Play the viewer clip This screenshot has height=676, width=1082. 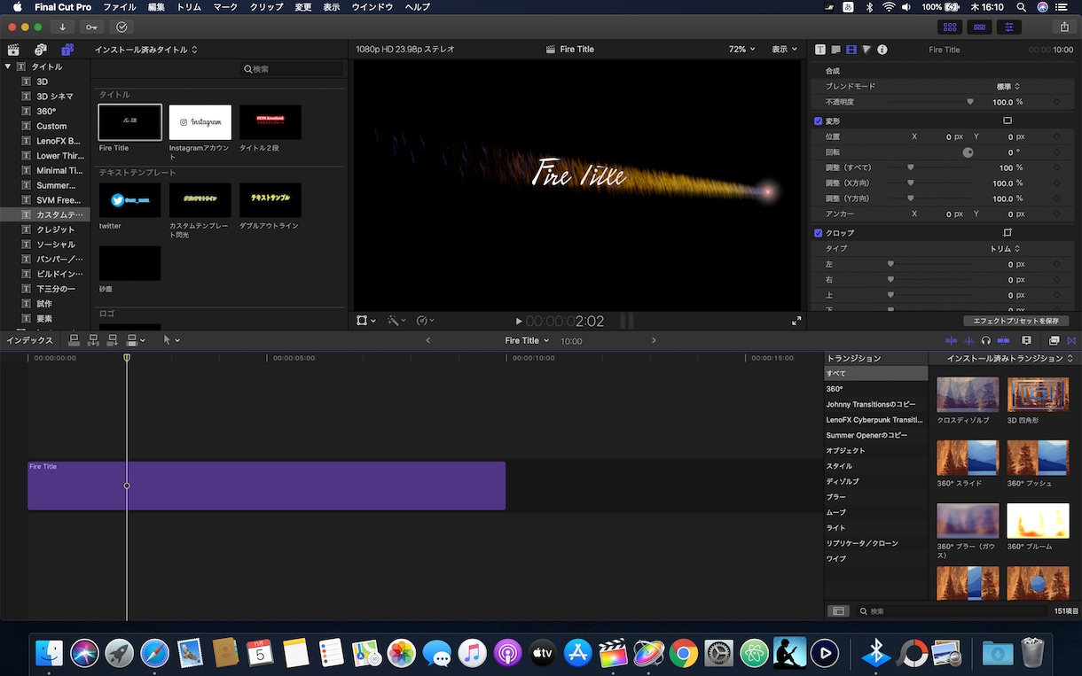pyautogui.click(x=519, y=321)
